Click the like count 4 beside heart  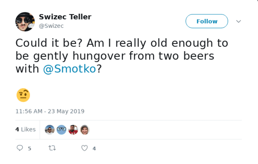[94, 149]
